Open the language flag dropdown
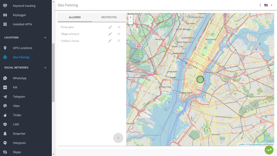The height and width of the screenshot is (156, 277). [268, 5]
